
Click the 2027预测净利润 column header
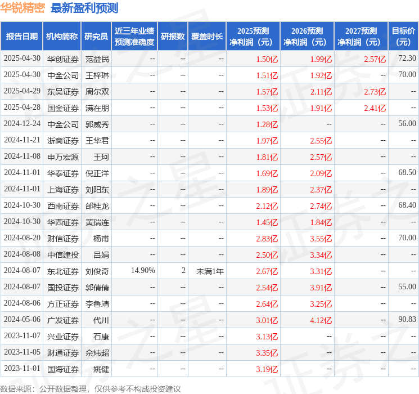361,37
